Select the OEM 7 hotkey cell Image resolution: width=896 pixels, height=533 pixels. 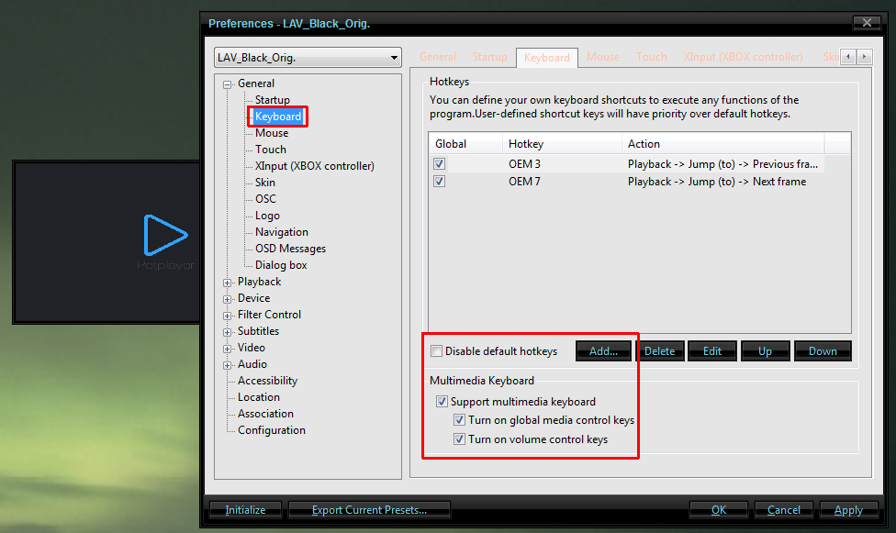tap(524, 182)
